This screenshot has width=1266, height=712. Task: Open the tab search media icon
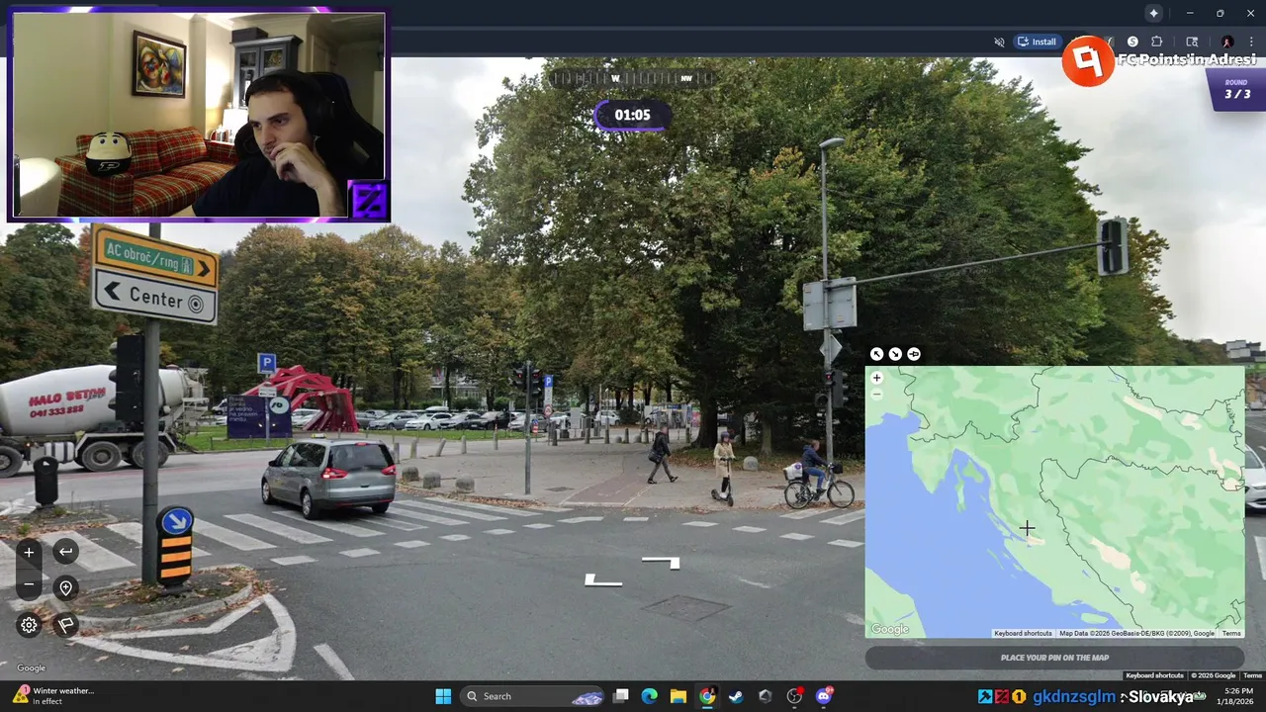coord(1193,42)
